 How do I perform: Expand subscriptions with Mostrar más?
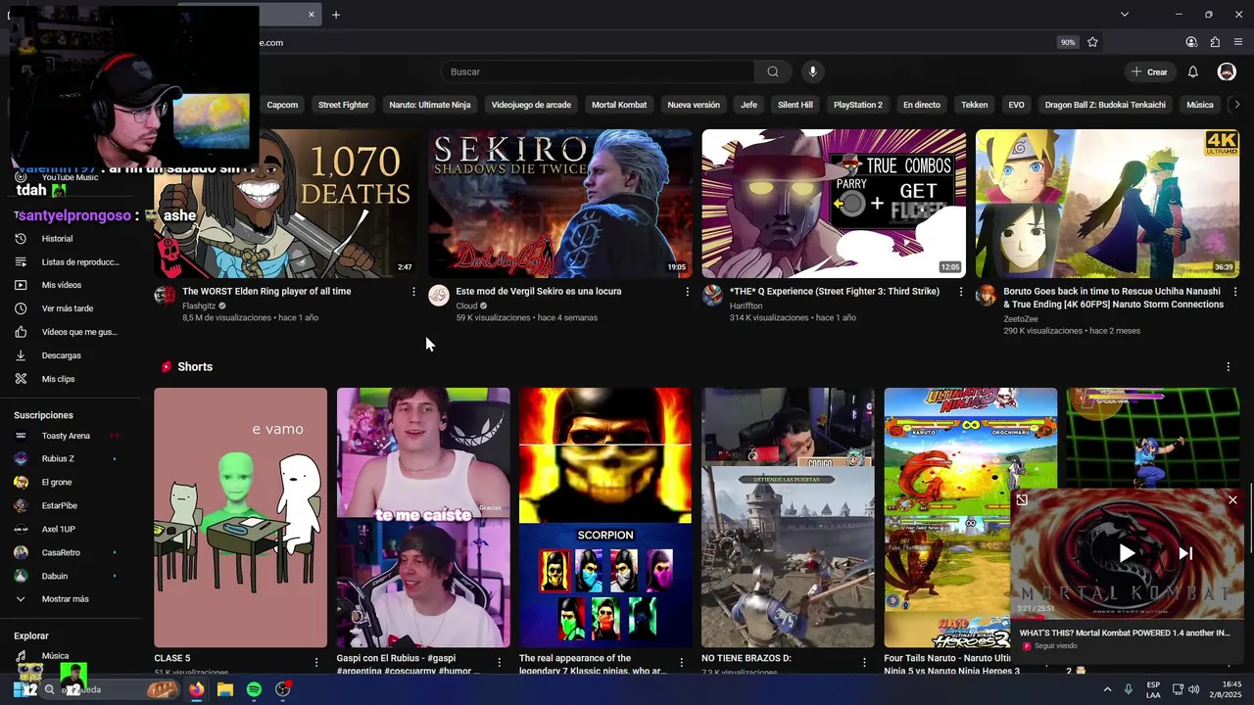[x=67, y=598]
